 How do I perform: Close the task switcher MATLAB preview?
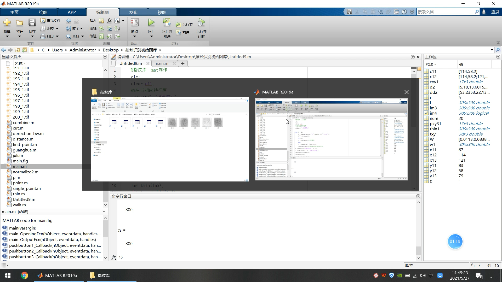pyautogui.click(x=406, y=92)
